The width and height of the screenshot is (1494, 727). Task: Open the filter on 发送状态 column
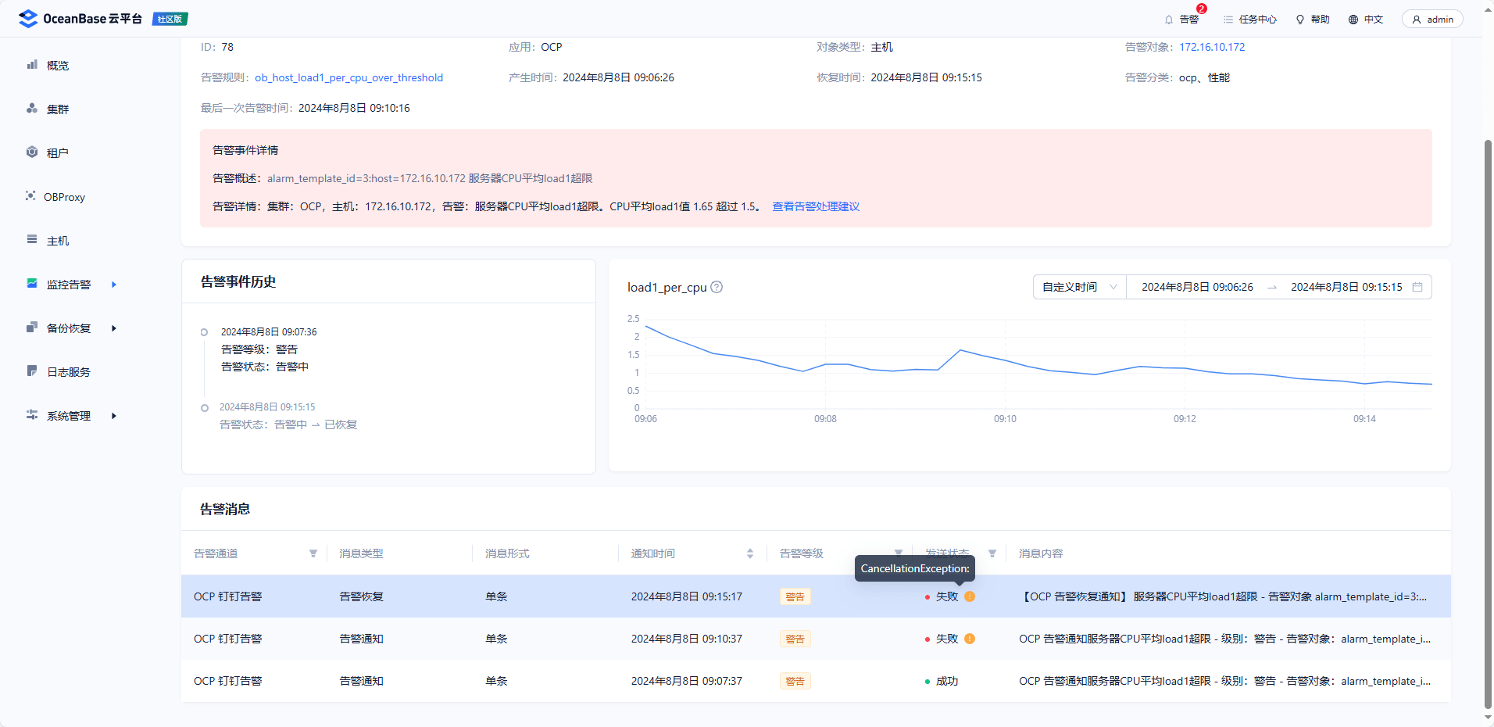tap(992, 553)
